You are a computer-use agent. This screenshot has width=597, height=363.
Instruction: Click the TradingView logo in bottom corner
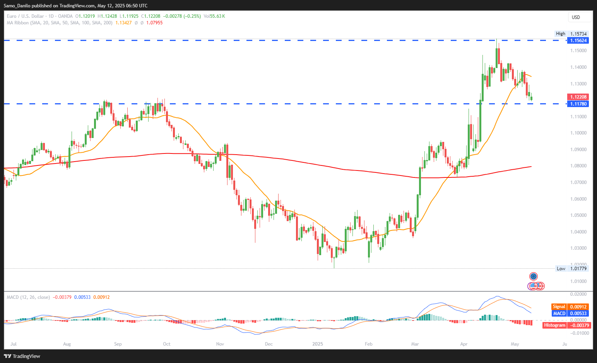(22, 356)
